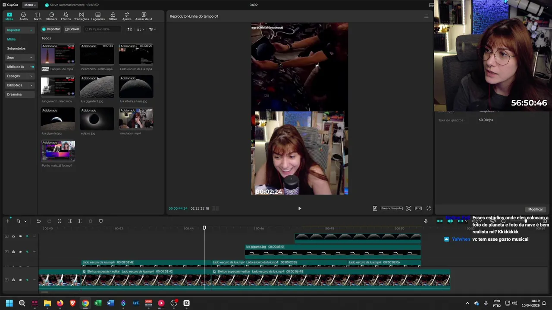Open the Menu dropdown in title bar
Image resolution: width=552 pixels, height=310 pixels.
[x=30, y=5]
